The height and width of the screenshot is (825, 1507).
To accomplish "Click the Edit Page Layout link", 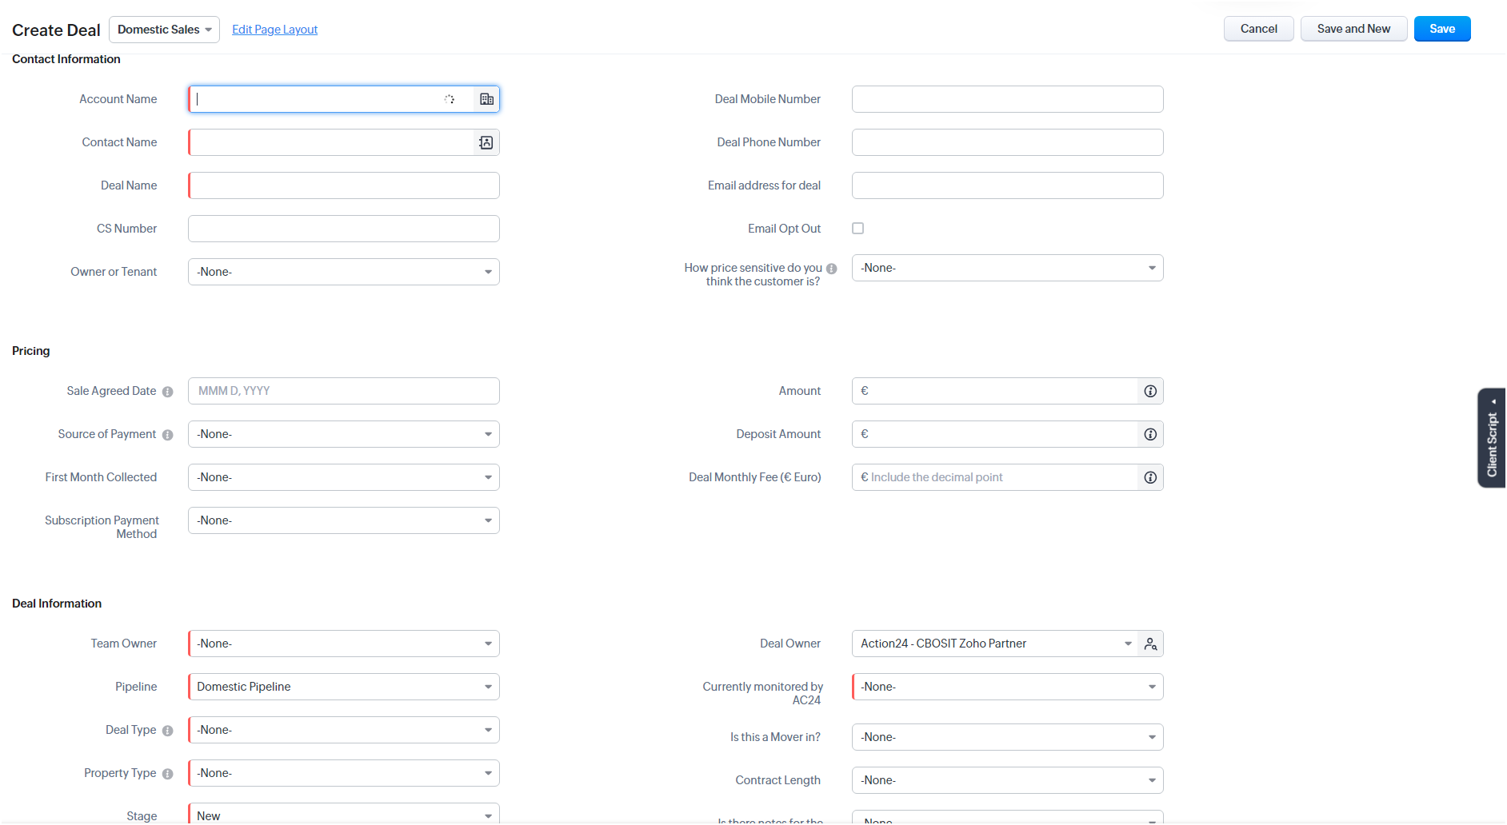I will tap(274, 30).
